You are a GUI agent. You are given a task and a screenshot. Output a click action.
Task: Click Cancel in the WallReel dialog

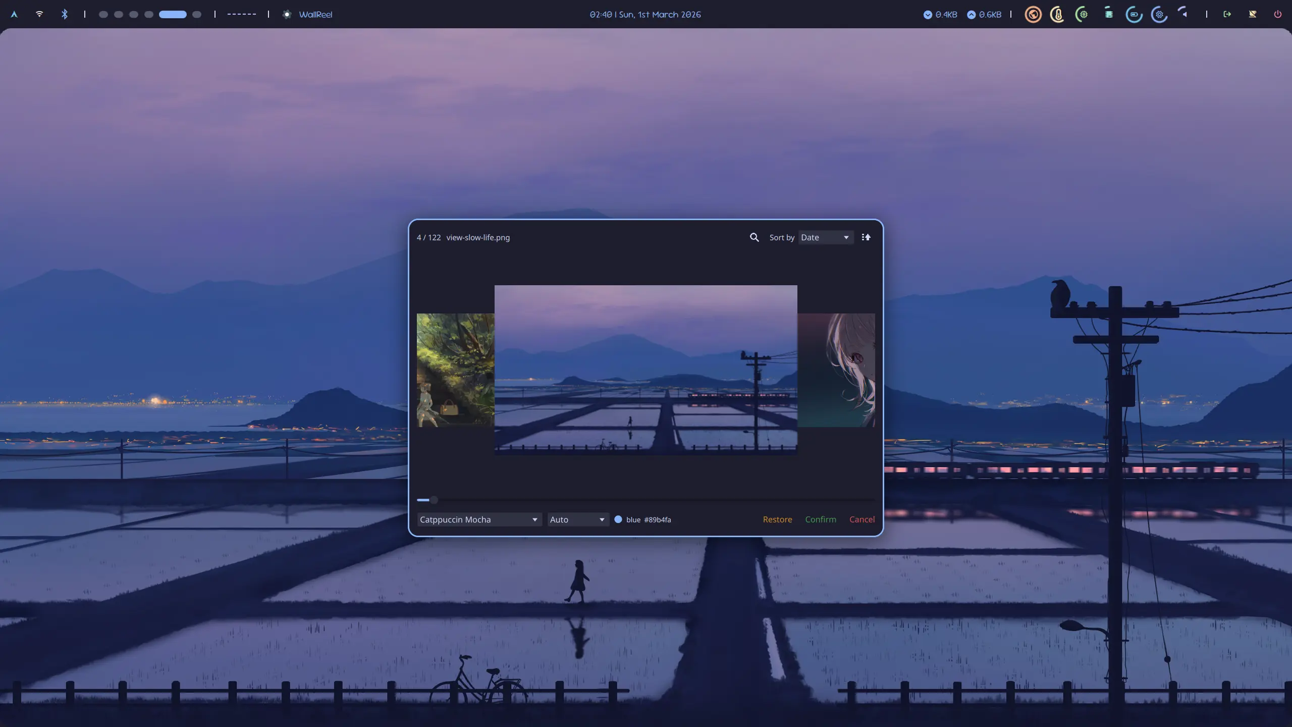coord(862,520)
